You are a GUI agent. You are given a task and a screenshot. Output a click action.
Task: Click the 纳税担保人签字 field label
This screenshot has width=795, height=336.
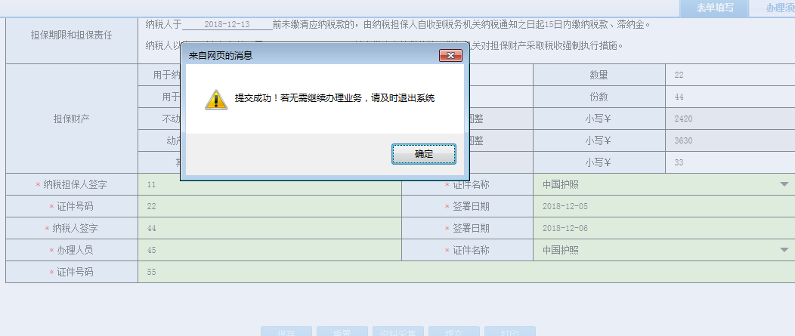point(71,185)
